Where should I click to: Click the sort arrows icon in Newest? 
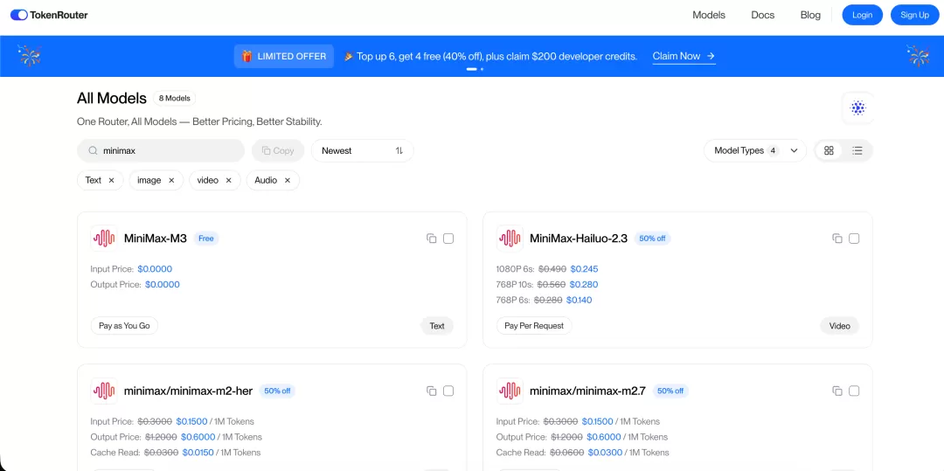pyautogui.click(x=399, y=151)
